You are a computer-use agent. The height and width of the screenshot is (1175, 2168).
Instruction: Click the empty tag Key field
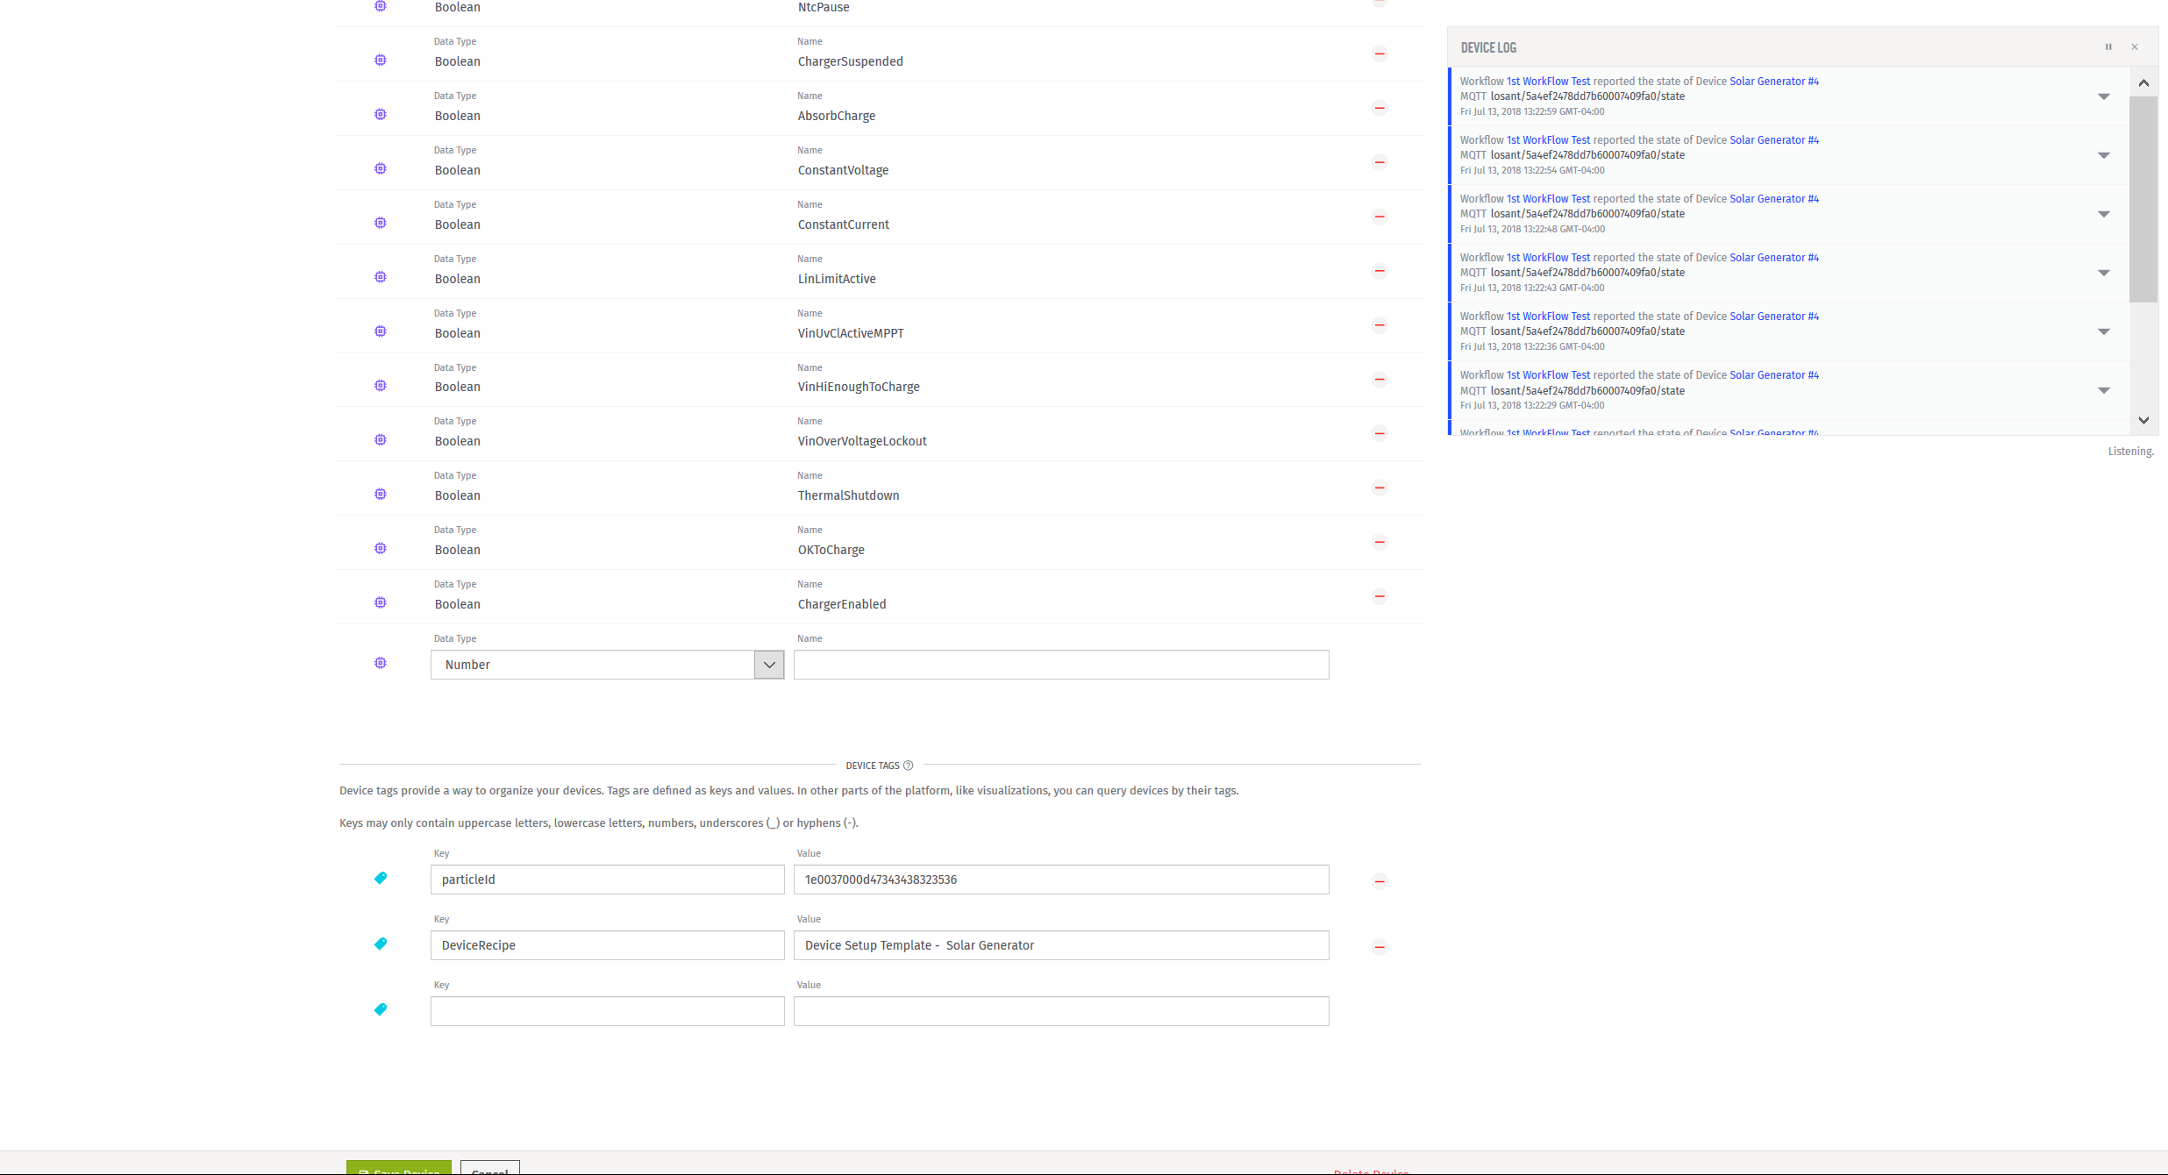coord(607,1011)
